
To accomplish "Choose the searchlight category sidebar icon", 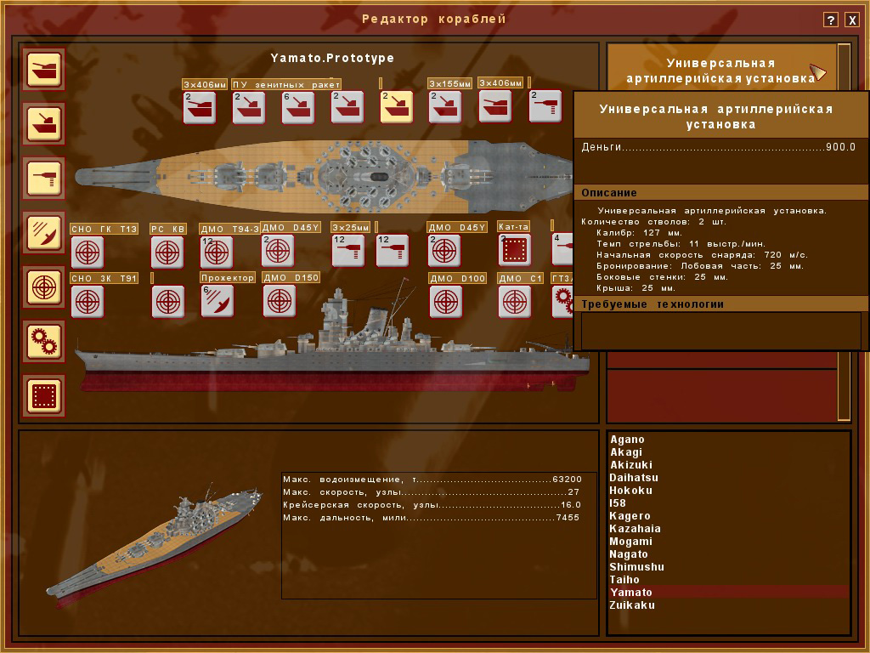I will point(44,232).
